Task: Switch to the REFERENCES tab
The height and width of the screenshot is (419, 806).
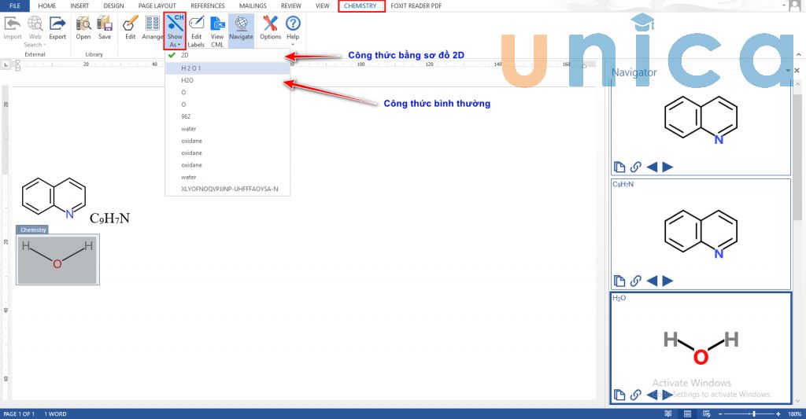Action: [208, 6]
